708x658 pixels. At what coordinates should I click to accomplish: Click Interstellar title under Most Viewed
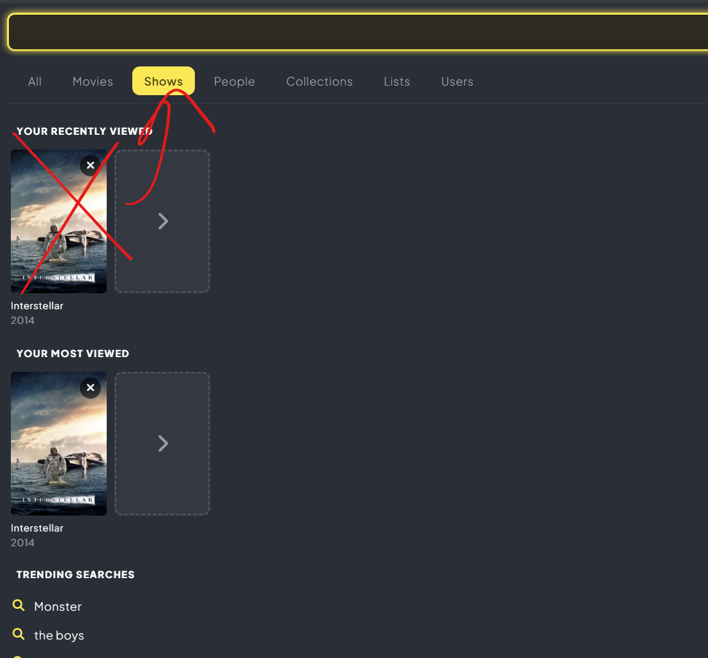37,528
